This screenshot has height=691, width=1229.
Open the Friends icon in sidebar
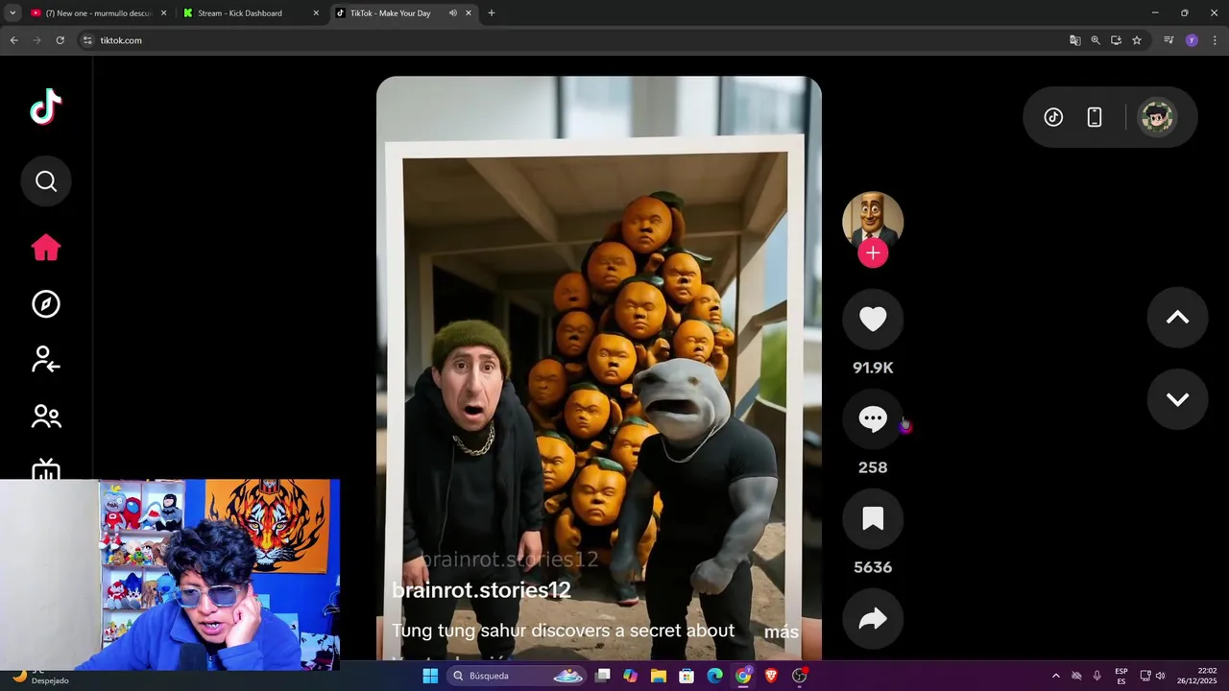point(46,417)
